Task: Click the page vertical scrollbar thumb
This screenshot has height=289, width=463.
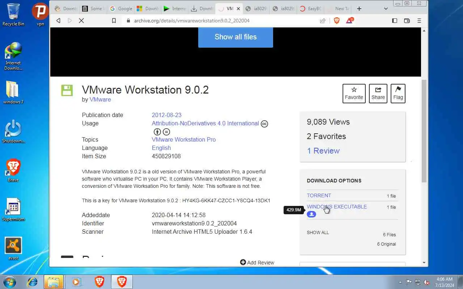Action: 424,131
